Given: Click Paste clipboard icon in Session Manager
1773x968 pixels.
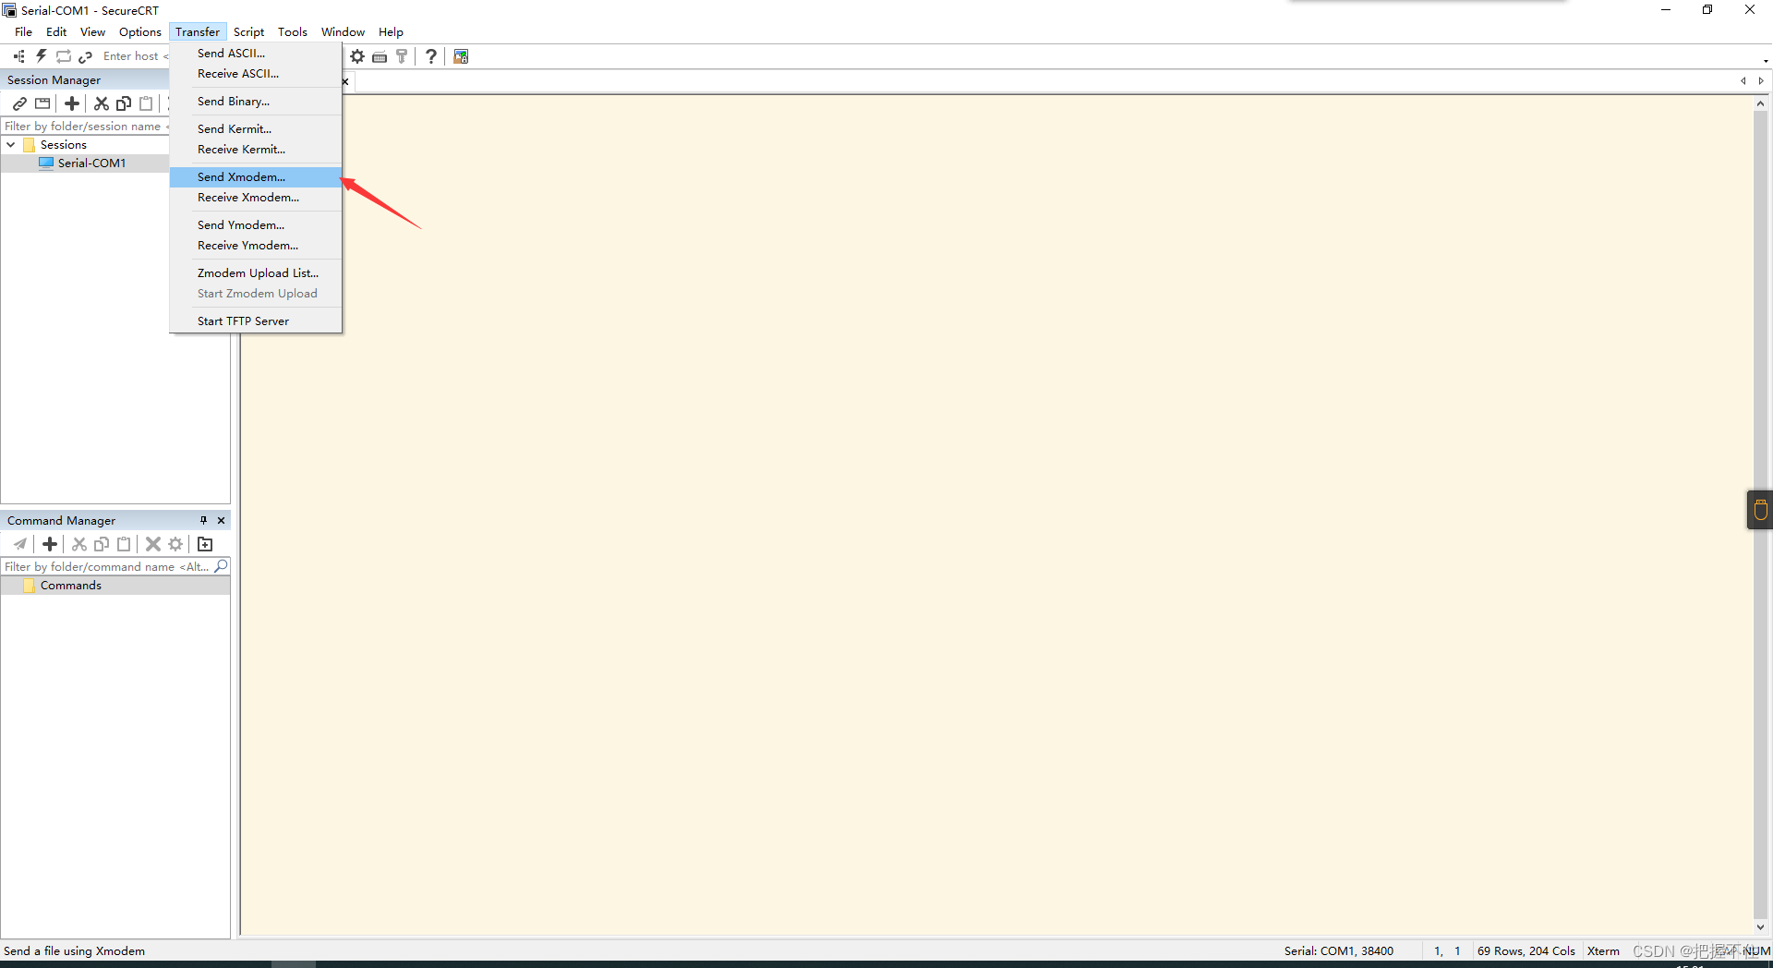Looking at the screenshot, I should 146,103.
